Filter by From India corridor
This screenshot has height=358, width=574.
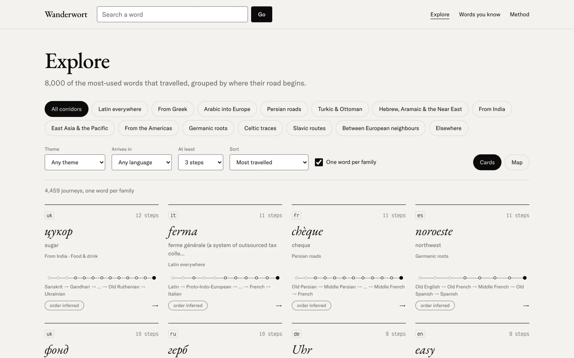pos(492,109)
